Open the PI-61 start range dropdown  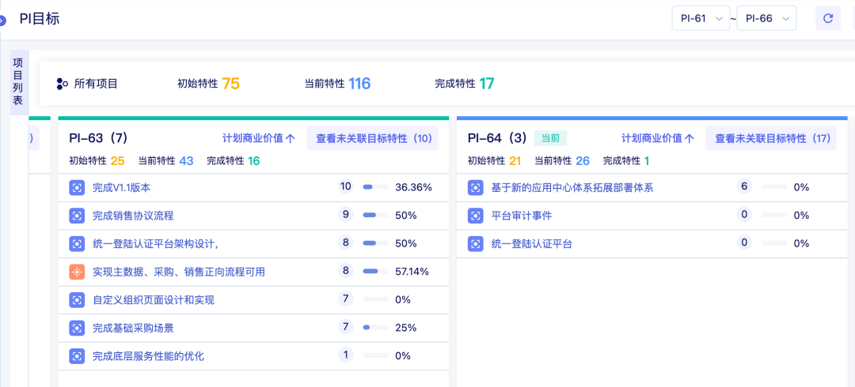click(701, 18)
